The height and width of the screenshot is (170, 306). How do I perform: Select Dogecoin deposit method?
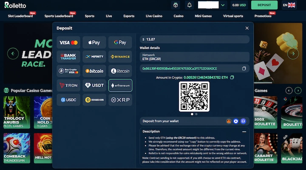(94, 100)
